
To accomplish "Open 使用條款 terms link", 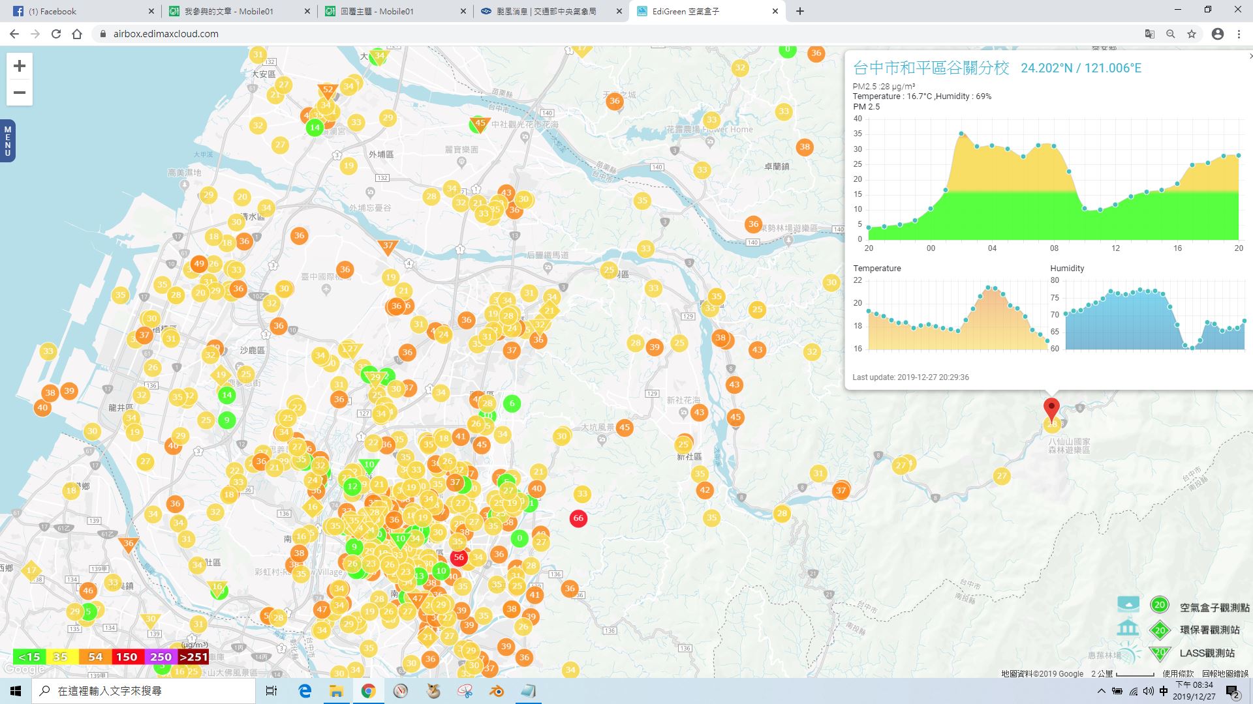I will [1178, 674].
